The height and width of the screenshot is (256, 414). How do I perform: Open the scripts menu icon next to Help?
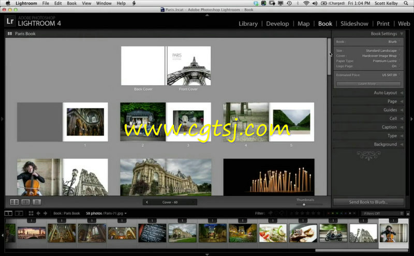[x=134, y=3]
